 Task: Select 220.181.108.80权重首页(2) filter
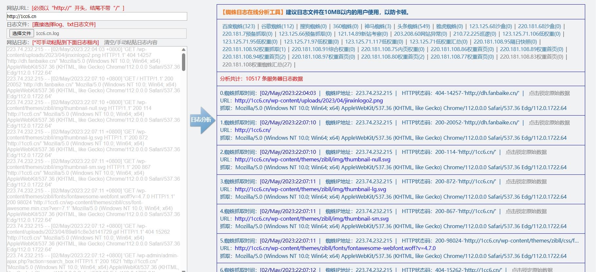[393, 57]
